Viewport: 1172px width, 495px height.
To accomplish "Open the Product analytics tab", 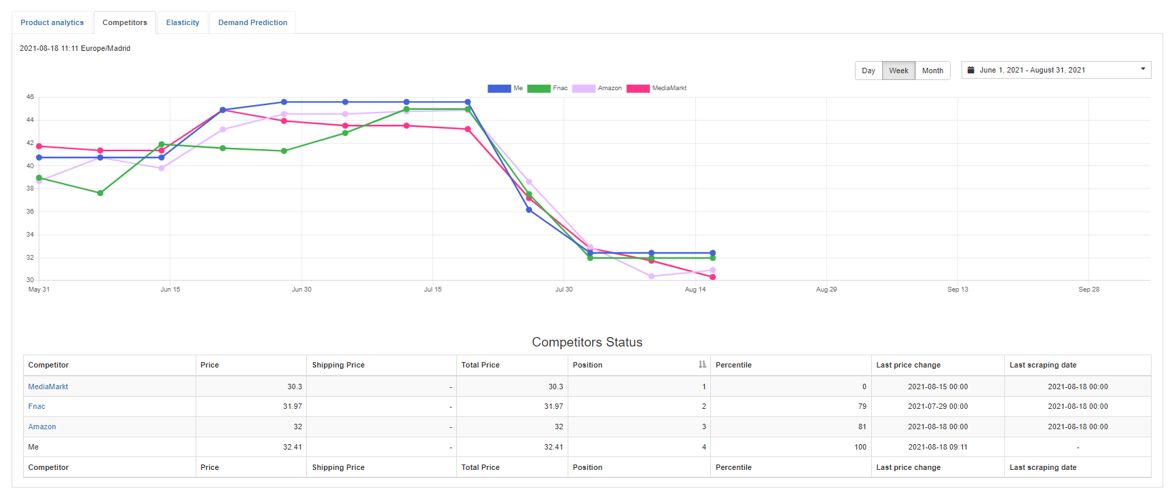I will click(52, 22).
